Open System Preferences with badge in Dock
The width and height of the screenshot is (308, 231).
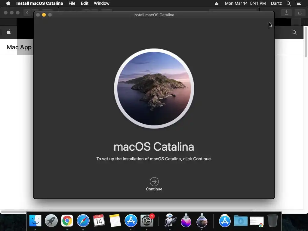tap(147, 220)
